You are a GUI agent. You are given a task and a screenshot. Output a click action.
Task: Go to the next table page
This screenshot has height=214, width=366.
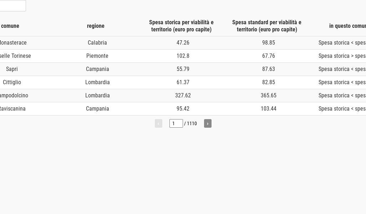click(208, 123)
